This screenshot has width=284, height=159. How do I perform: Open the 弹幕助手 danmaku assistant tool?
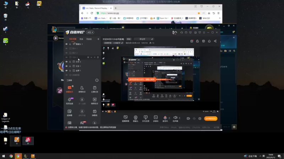70,89
